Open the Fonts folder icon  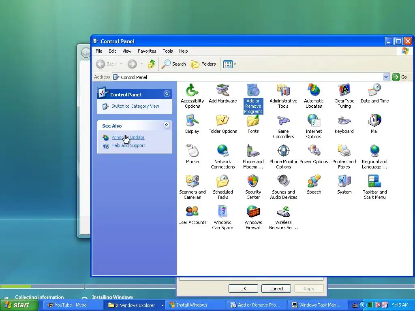pos(253,124)
